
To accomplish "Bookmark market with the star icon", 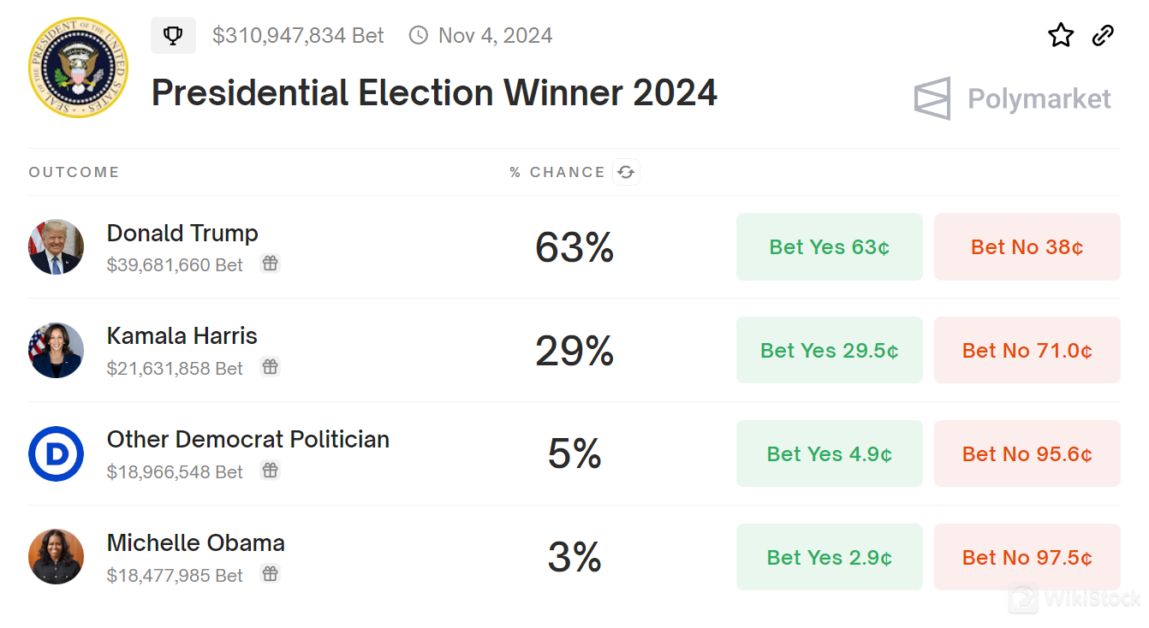I will (1061, 36).
